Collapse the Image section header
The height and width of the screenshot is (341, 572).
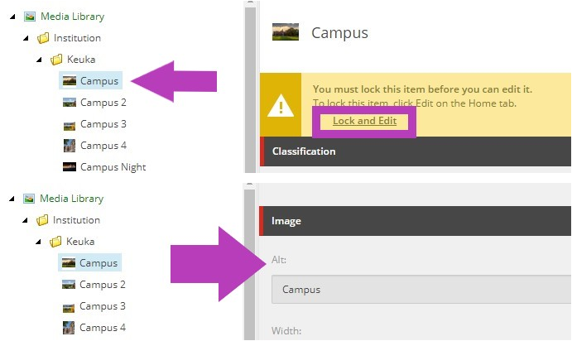coord(416,221)
